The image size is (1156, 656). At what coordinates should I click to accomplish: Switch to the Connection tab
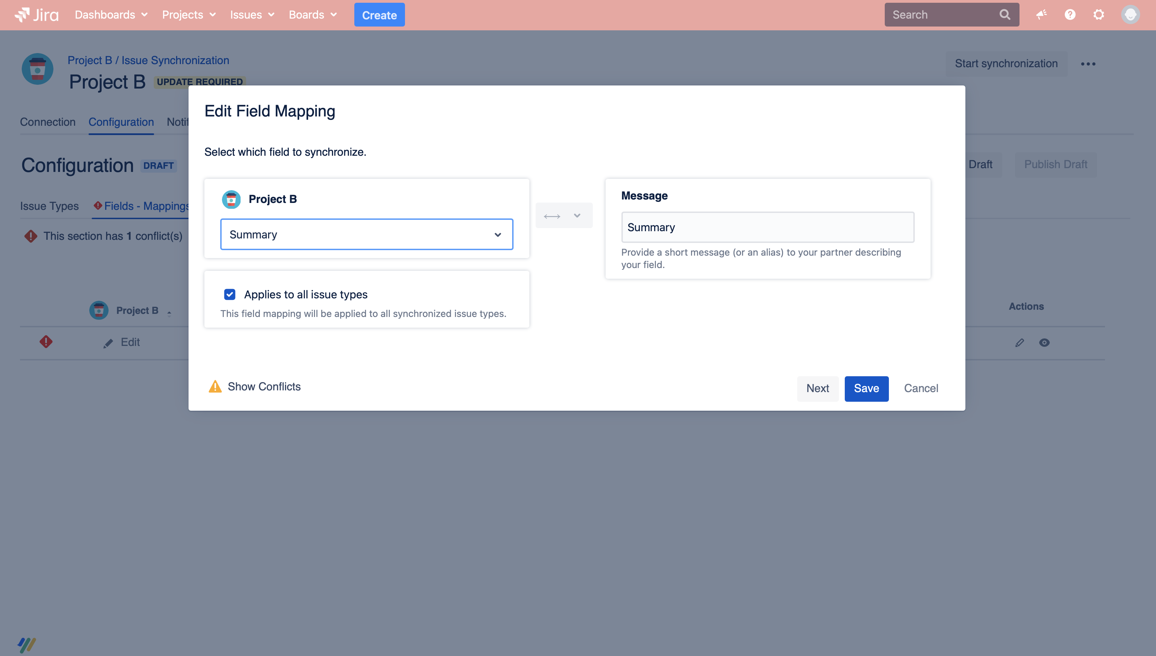point(48,122)
